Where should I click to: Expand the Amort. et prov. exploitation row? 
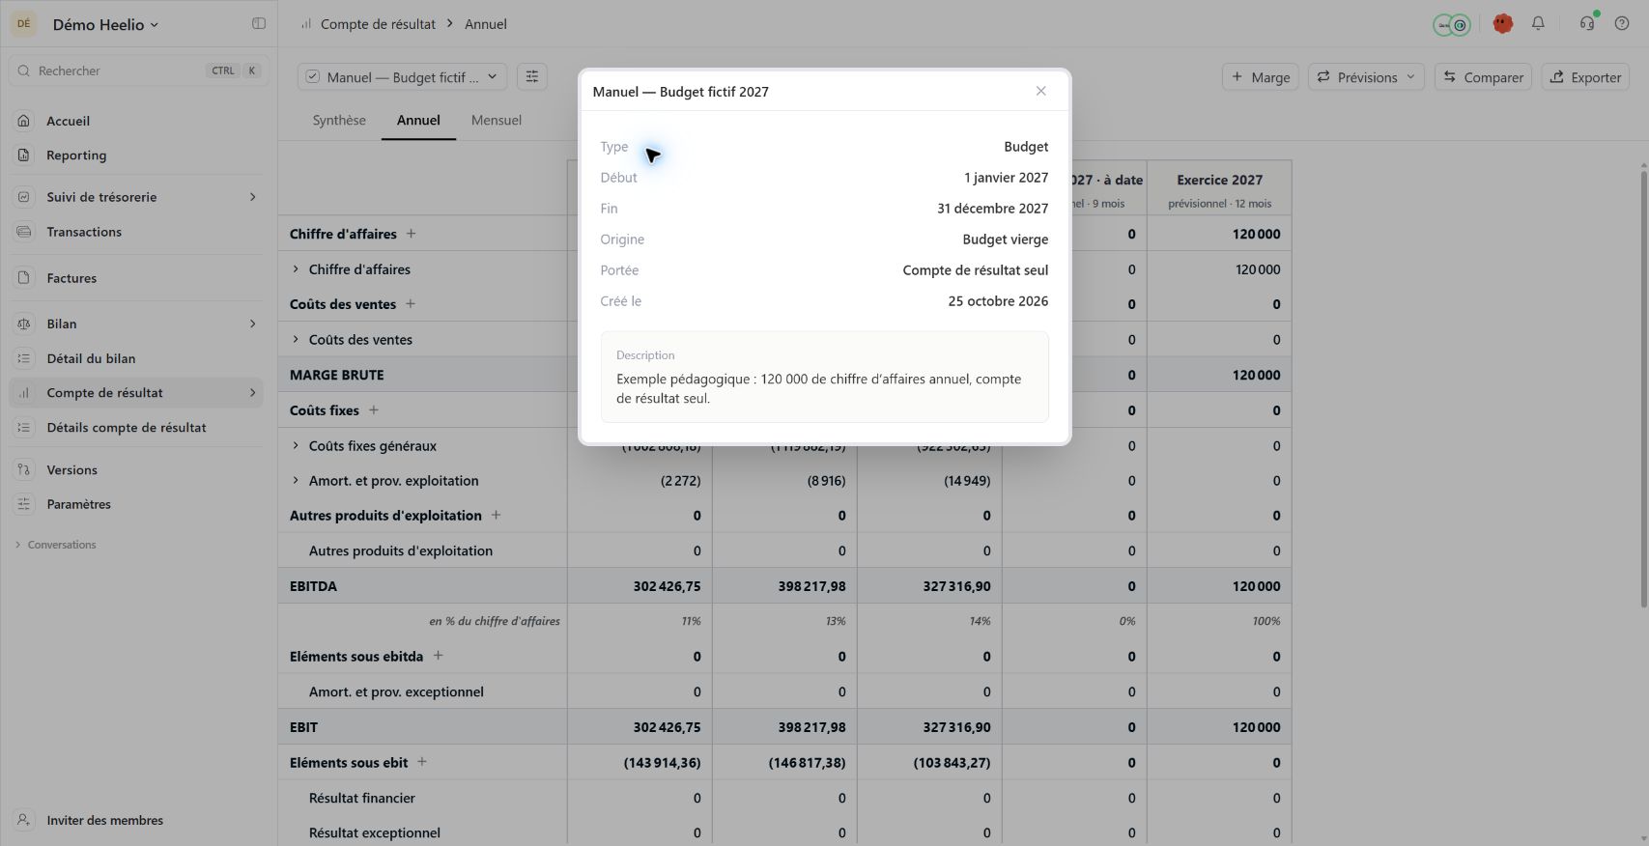(296, 481)
